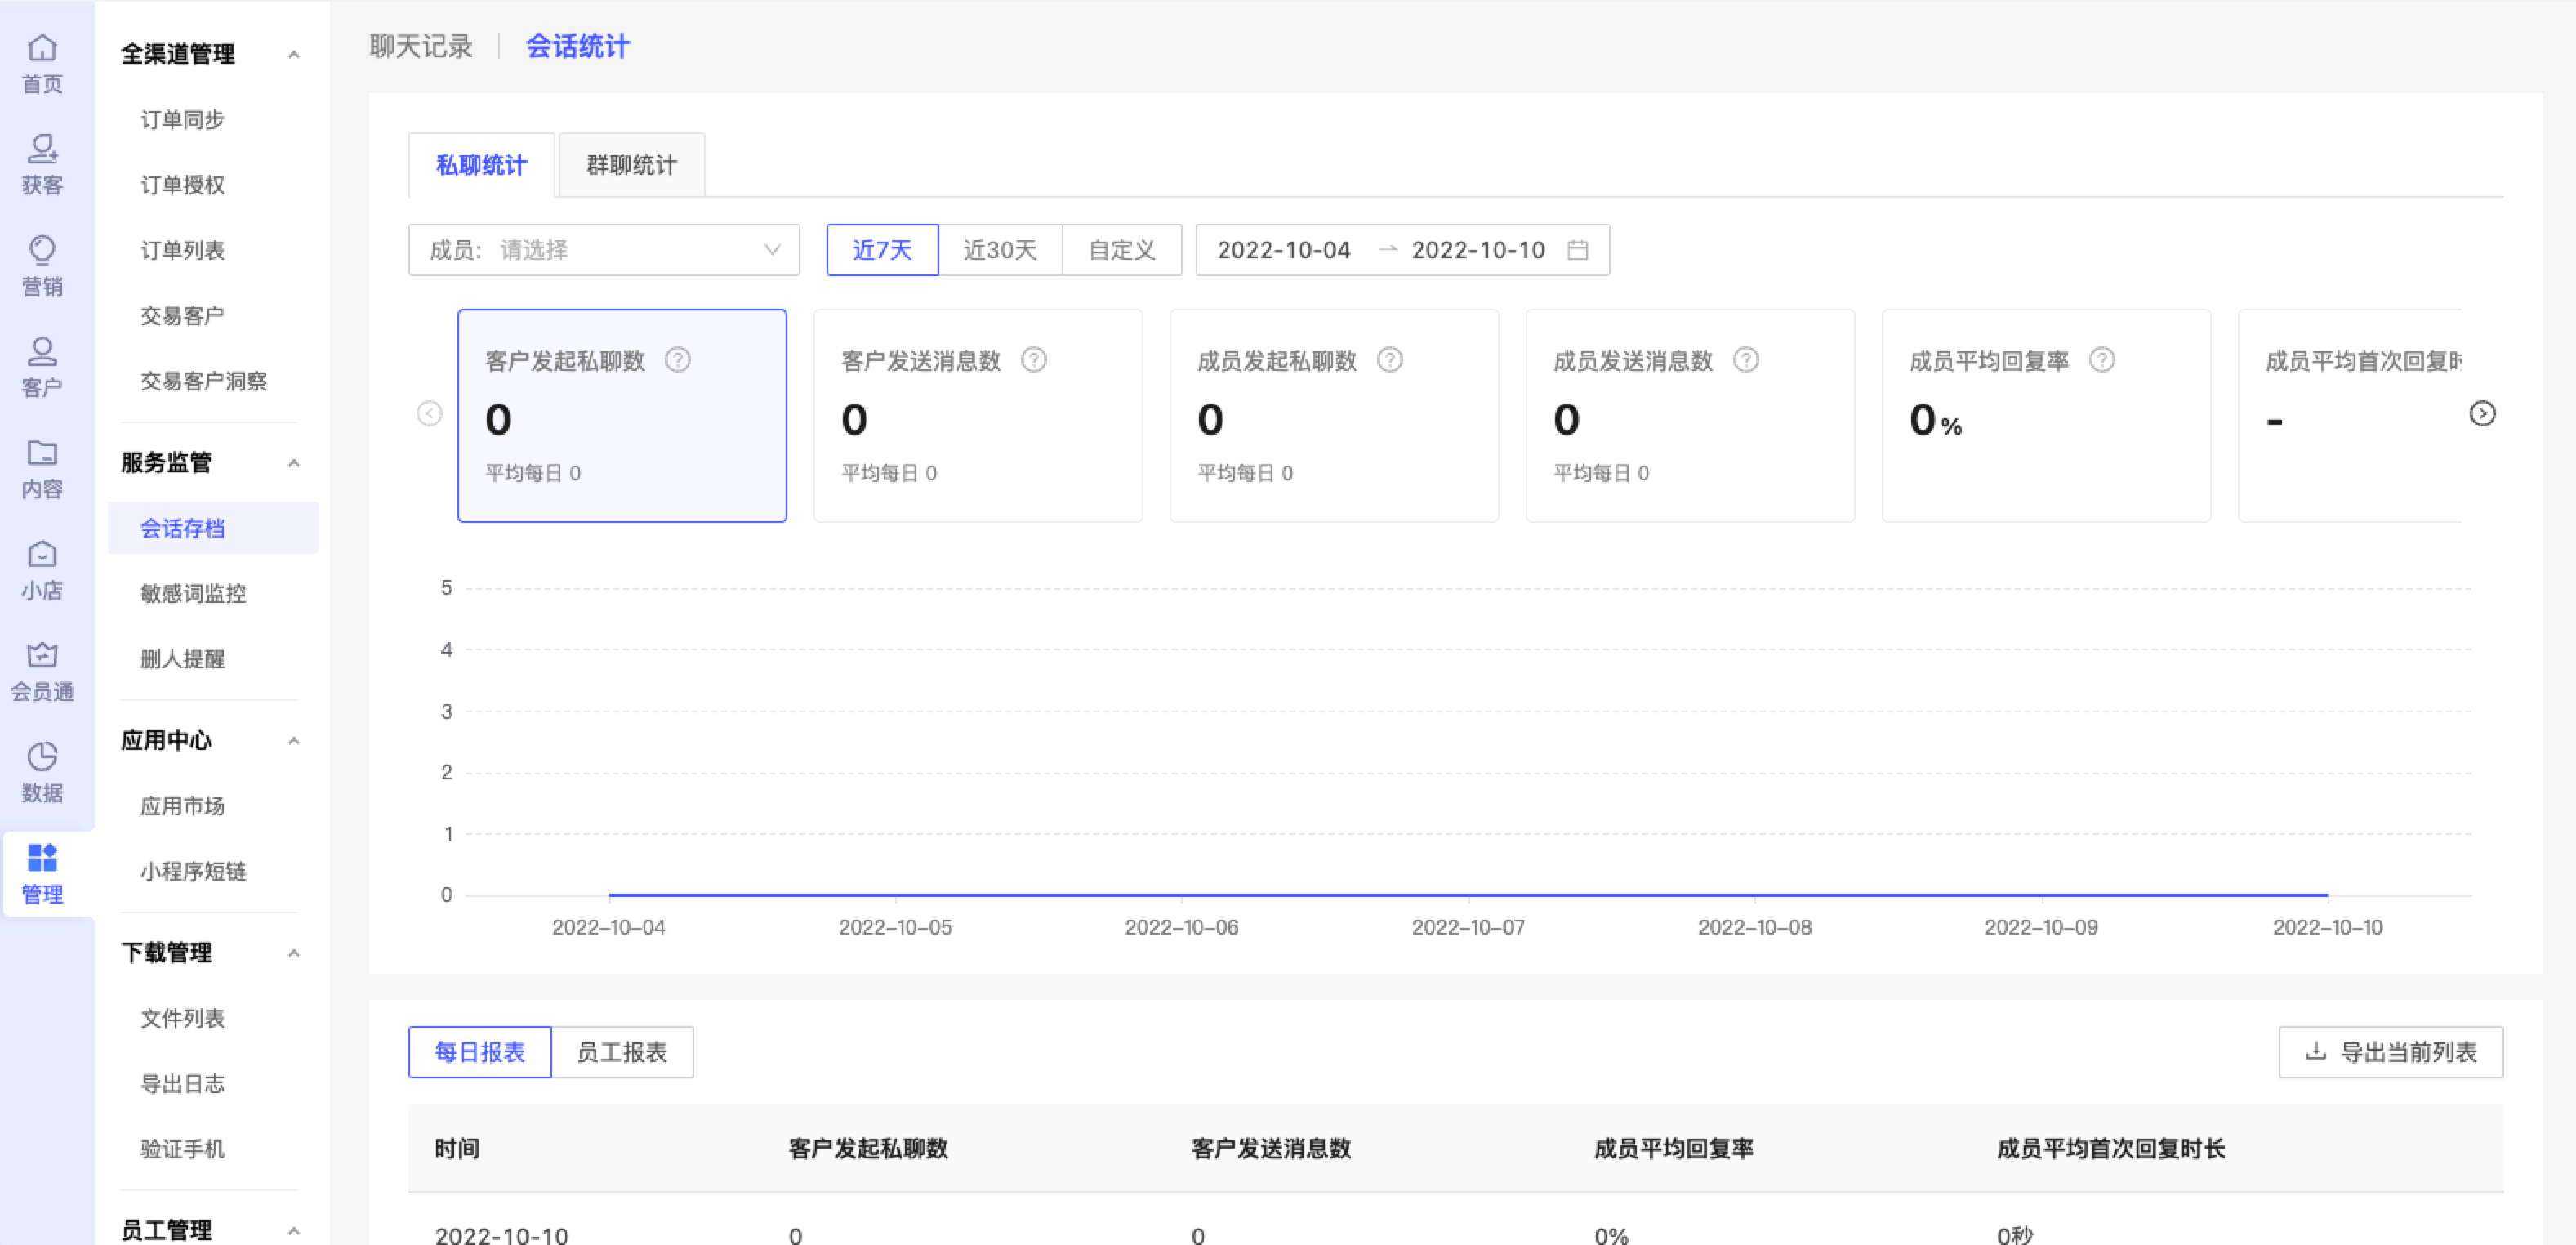The width and height of the screenshot is (2576, 1245).
Task: Click help icon beside 成员发起私聊数
Action: (x=1390, y=360)
